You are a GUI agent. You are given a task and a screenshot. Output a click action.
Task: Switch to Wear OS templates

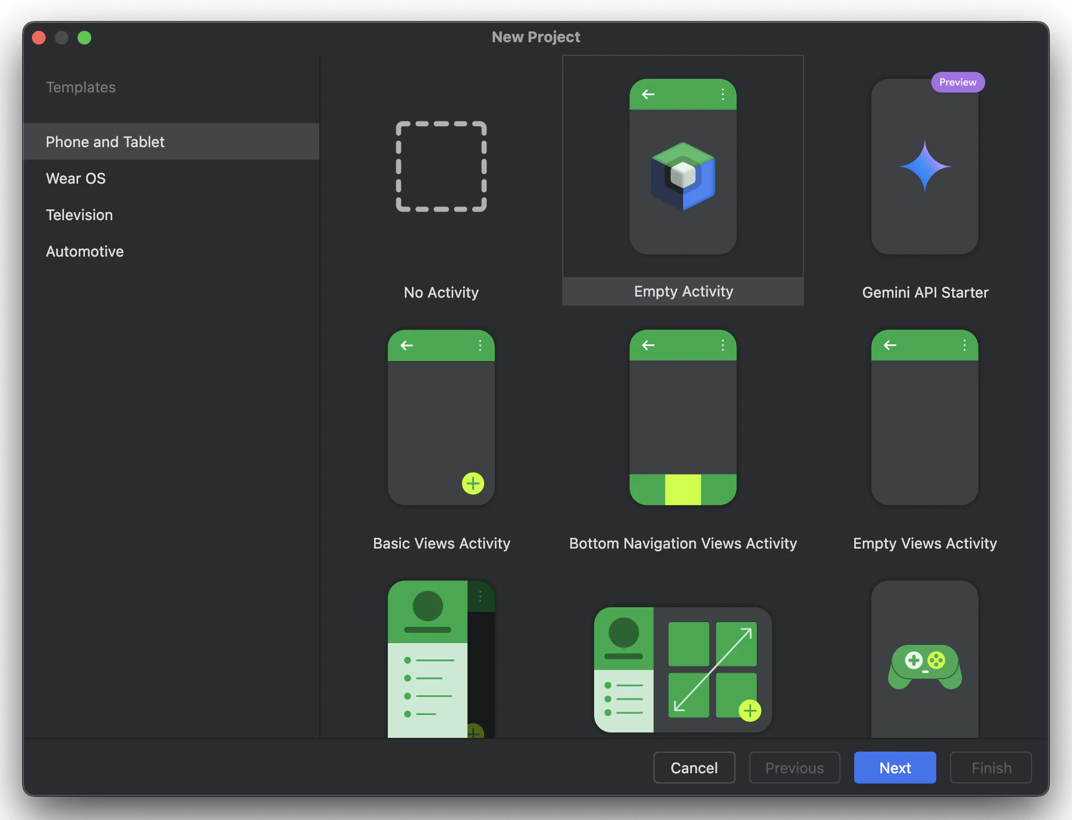tap(172, 178)
